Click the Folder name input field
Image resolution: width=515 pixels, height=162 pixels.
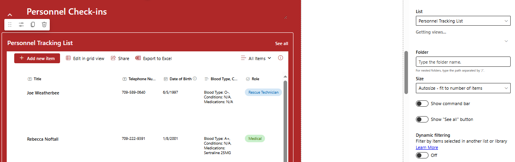pos(463,62)
